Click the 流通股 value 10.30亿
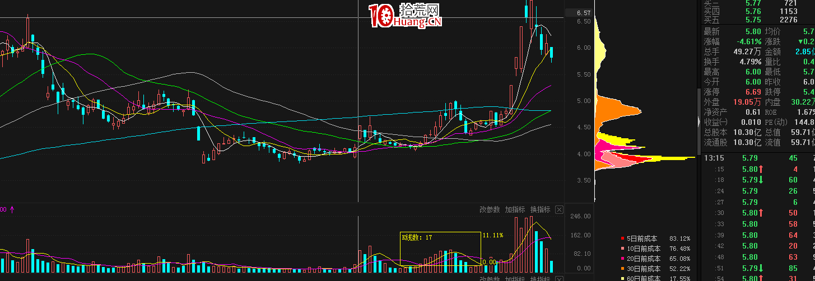The height and width of the screenshot is (281, 815). pos(747,142)
